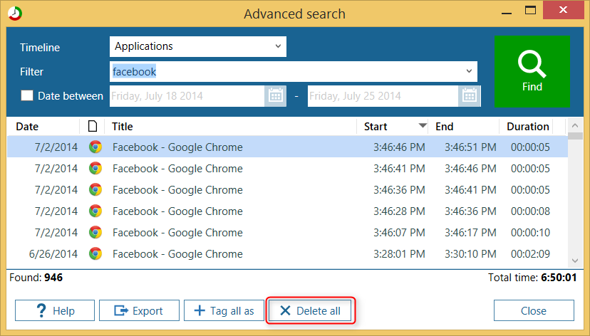Screen dimensions: 590x336
Task: Open Help from the bottom bar
Action: click(x=54, y=311)
